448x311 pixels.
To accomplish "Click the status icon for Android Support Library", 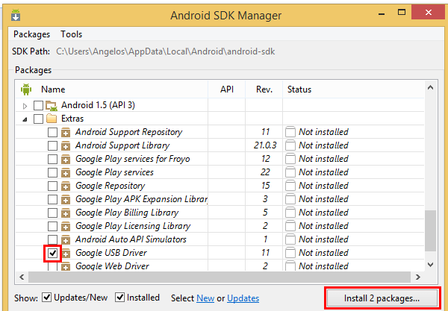I will click(x=290, y=145).
